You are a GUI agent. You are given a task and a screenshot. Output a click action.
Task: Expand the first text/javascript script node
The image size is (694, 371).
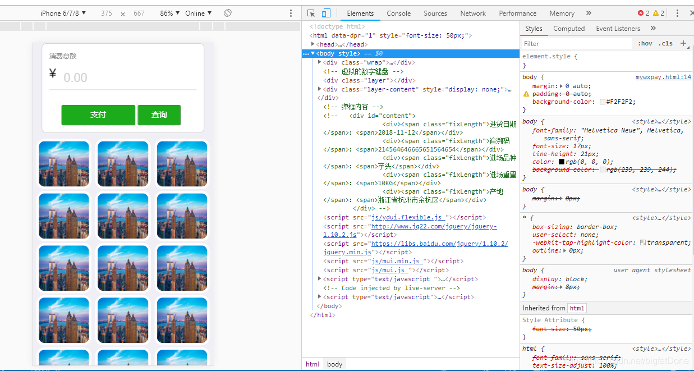(320, 279)
